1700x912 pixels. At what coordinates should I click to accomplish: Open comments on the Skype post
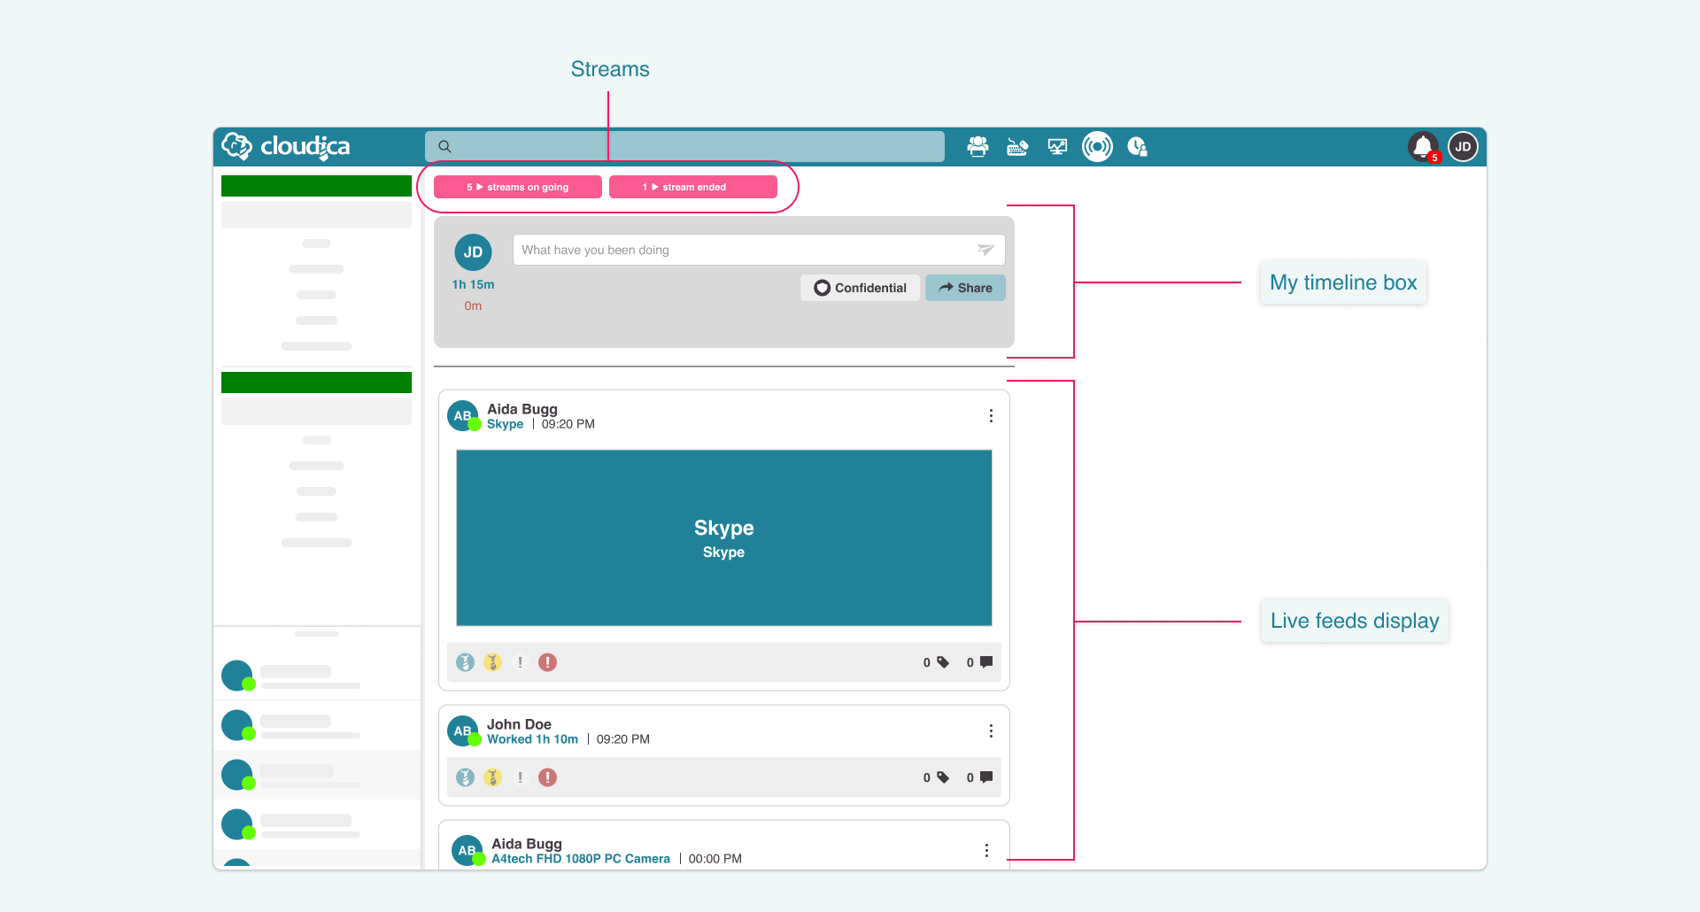point(980,662)
